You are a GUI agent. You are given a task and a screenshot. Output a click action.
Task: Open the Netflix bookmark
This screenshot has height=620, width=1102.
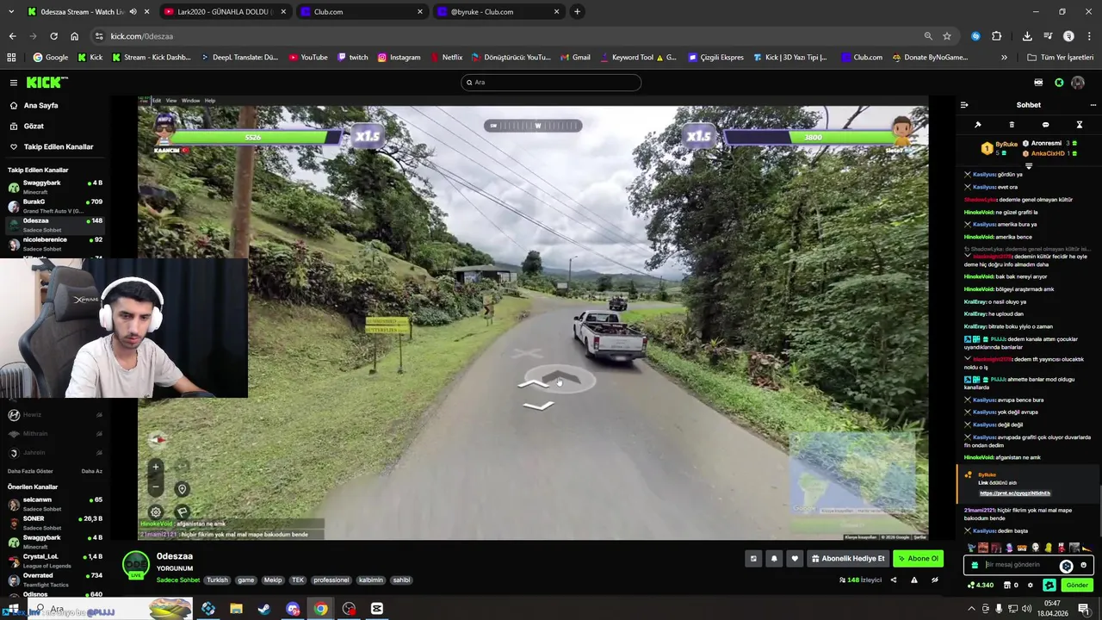coord(446,58)
